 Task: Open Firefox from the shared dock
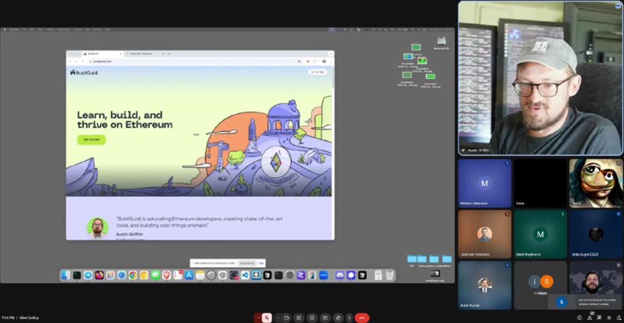pyautogui.click(x=99, y=275)
